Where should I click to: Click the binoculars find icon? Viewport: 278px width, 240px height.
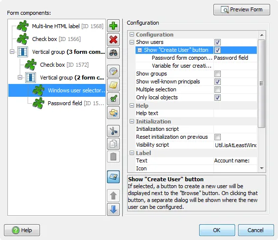click(113, 53)
